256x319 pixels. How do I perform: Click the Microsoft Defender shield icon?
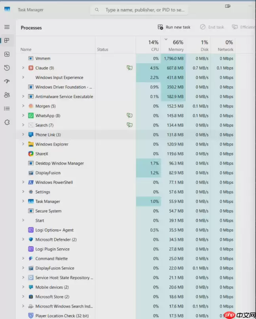[31, 240]
